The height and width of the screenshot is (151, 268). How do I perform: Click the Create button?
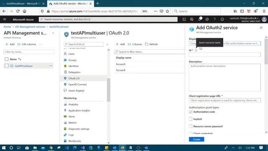pyautogui.click(x=196, y=139)
